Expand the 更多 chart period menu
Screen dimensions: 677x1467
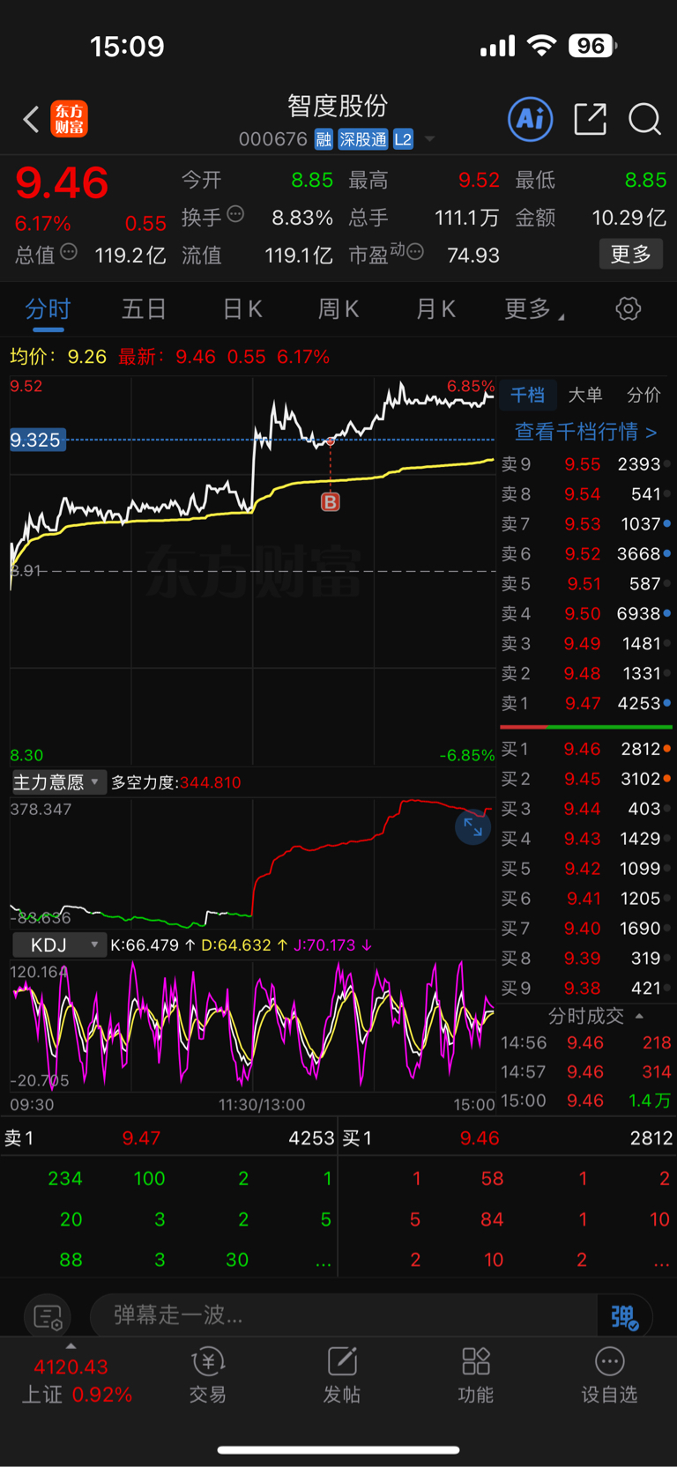(x=534, y=309)
